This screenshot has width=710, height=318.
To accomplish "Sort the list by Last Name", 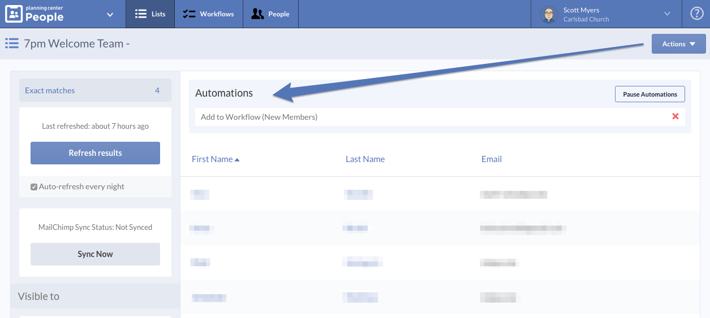I will tap(365, 159).
